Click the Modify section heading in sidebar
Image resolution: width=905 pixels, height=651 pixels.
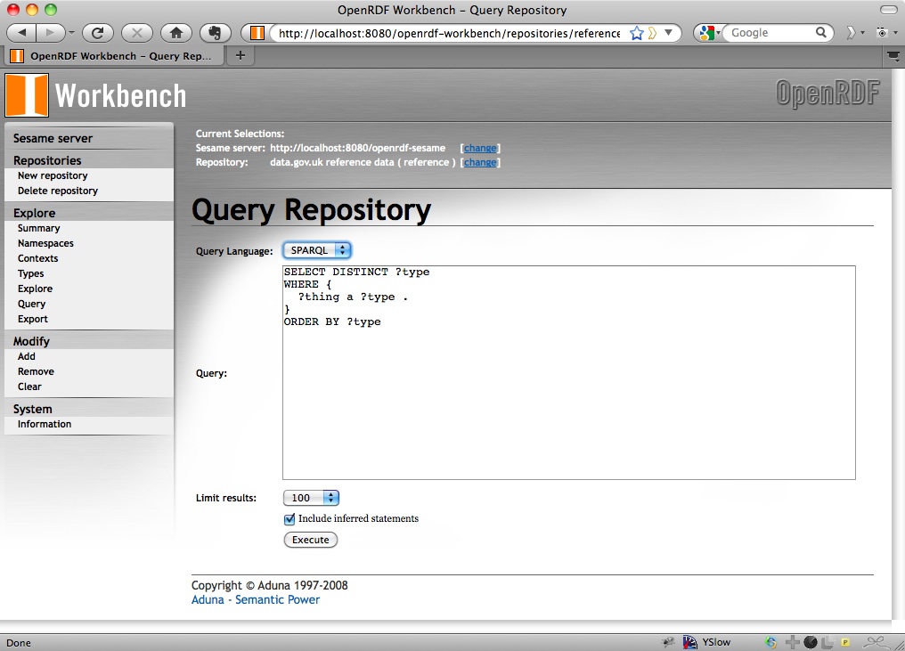32,341
